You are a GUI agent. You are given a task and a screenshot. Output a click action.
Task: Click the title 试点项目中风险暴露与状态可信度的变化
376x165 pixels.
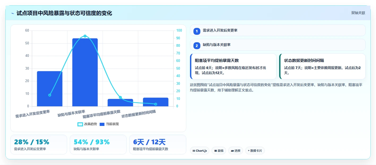64,13
